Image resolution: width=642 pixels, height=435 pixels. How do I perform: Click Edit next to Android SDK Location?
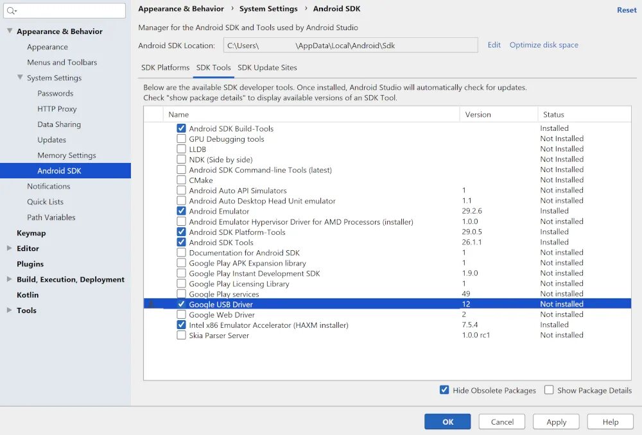[x=494, y=44]
